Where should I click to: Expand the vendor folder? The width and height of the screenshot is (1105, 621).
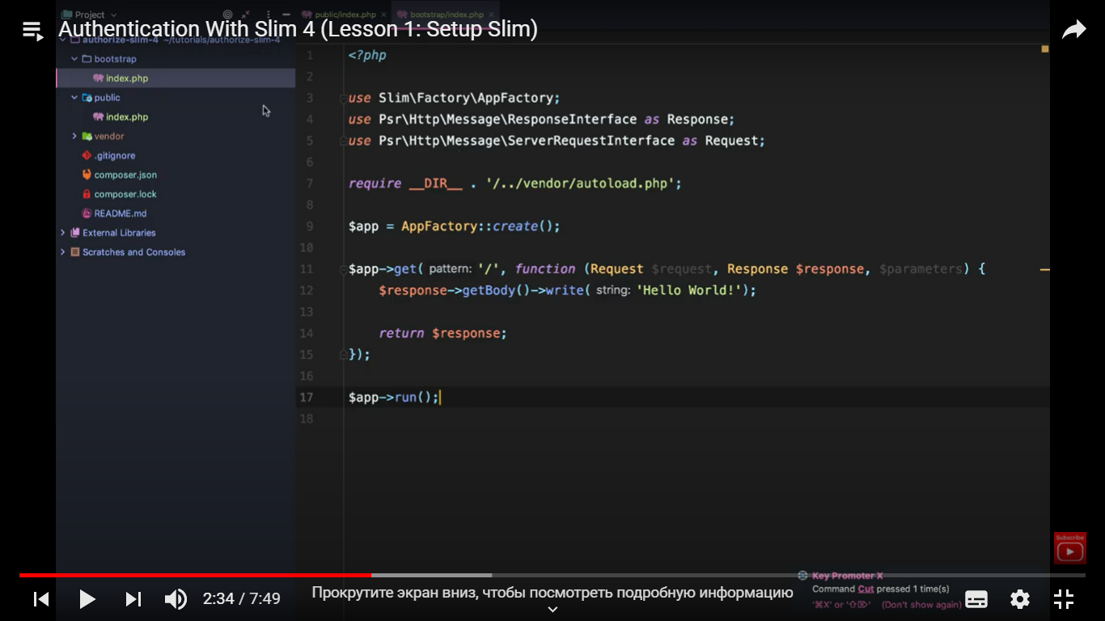point(75,137)
